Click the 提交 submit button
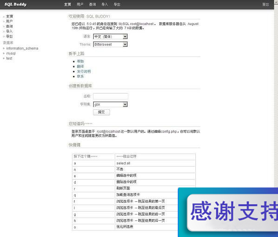The width and height of the screenshot is (278, 237). tap(102, 112)
